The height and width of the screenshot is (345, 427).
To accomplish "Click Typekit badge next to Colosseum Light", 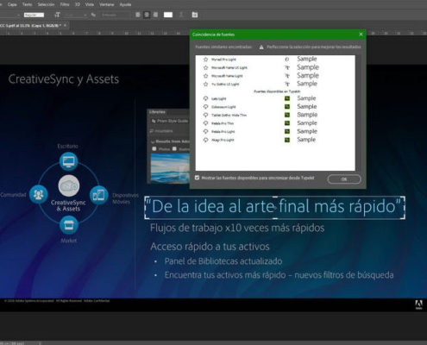I will pos(287,107).
